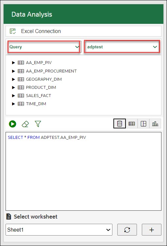The image size is (167, 246).
Task: Click the table icon beside TIME_DIM
Action: point(21,104)
